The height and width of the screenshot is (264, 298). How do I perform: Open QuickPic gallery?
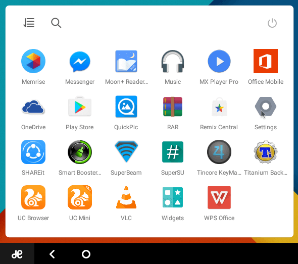126,107
